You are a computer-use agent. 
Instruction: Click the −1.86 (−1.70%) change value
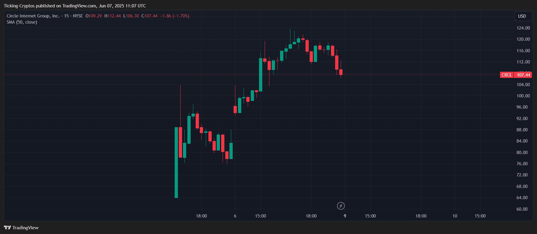coord(175,16)
